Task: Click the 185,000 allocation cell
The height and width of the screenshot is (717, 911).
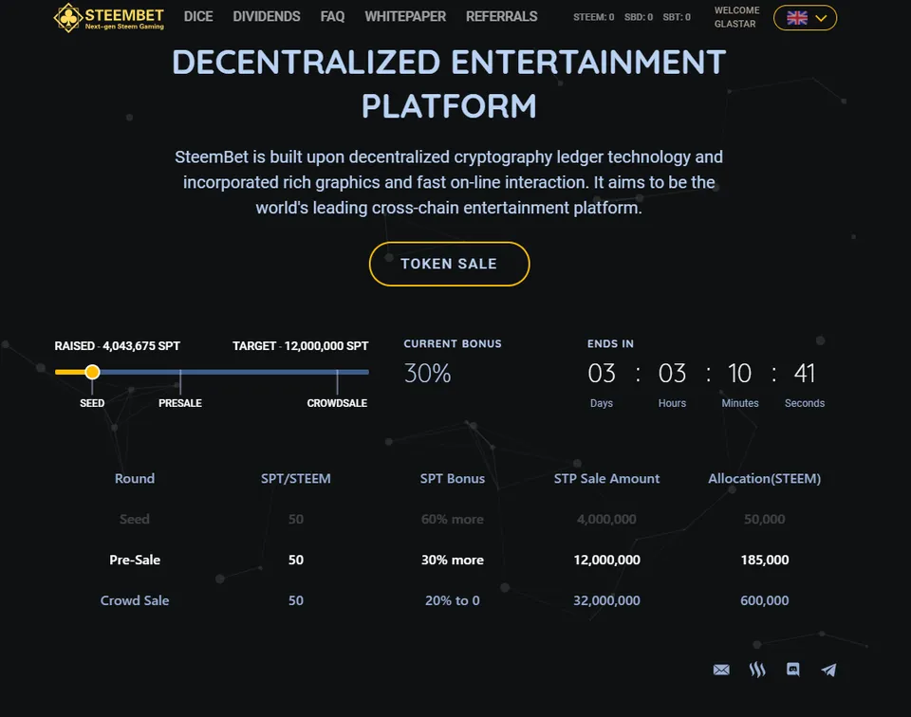Action: pos(765,560)
